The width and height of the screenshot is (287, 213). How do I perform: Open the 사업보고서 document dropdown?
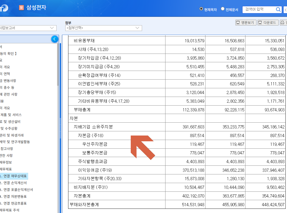pyautogui.click(x=28, y=28)
